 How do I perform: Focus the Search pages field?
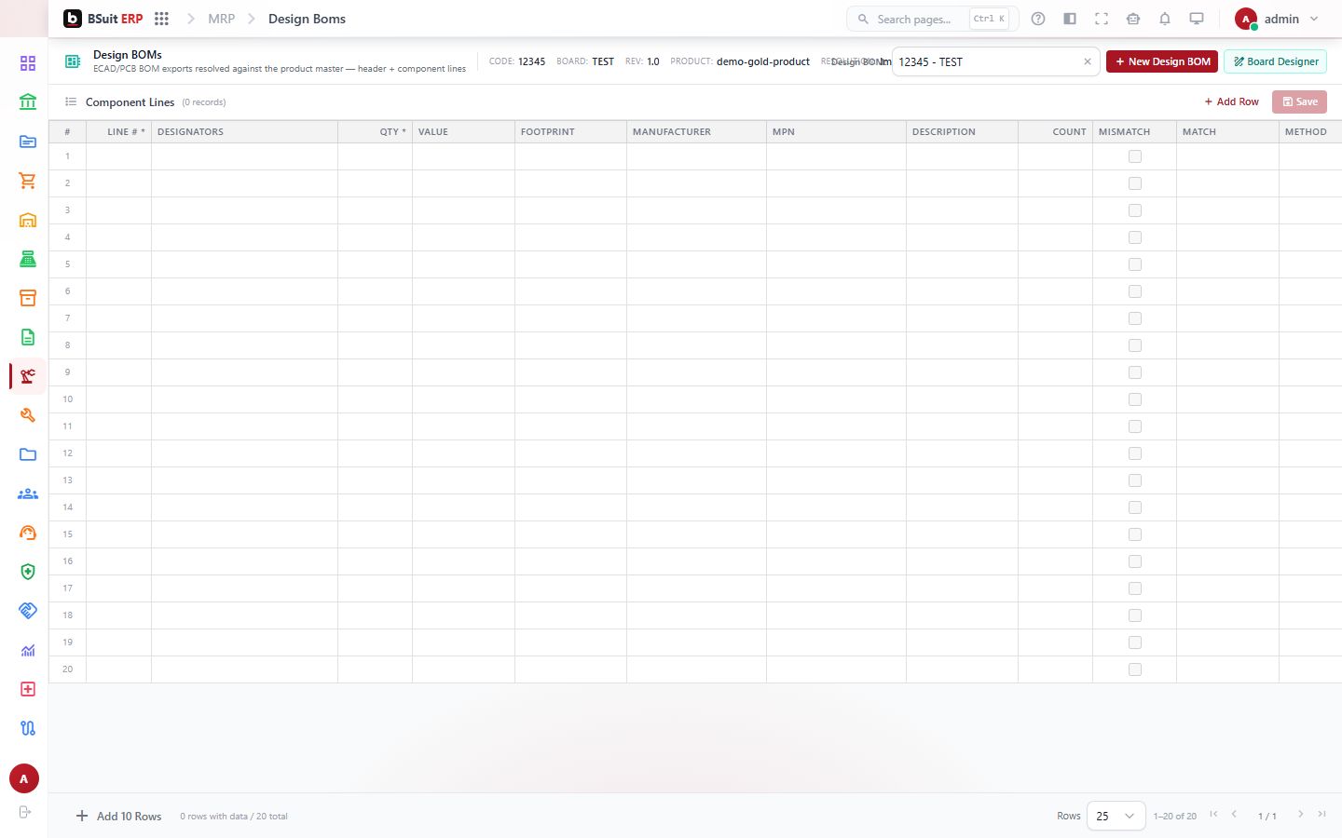932,19
